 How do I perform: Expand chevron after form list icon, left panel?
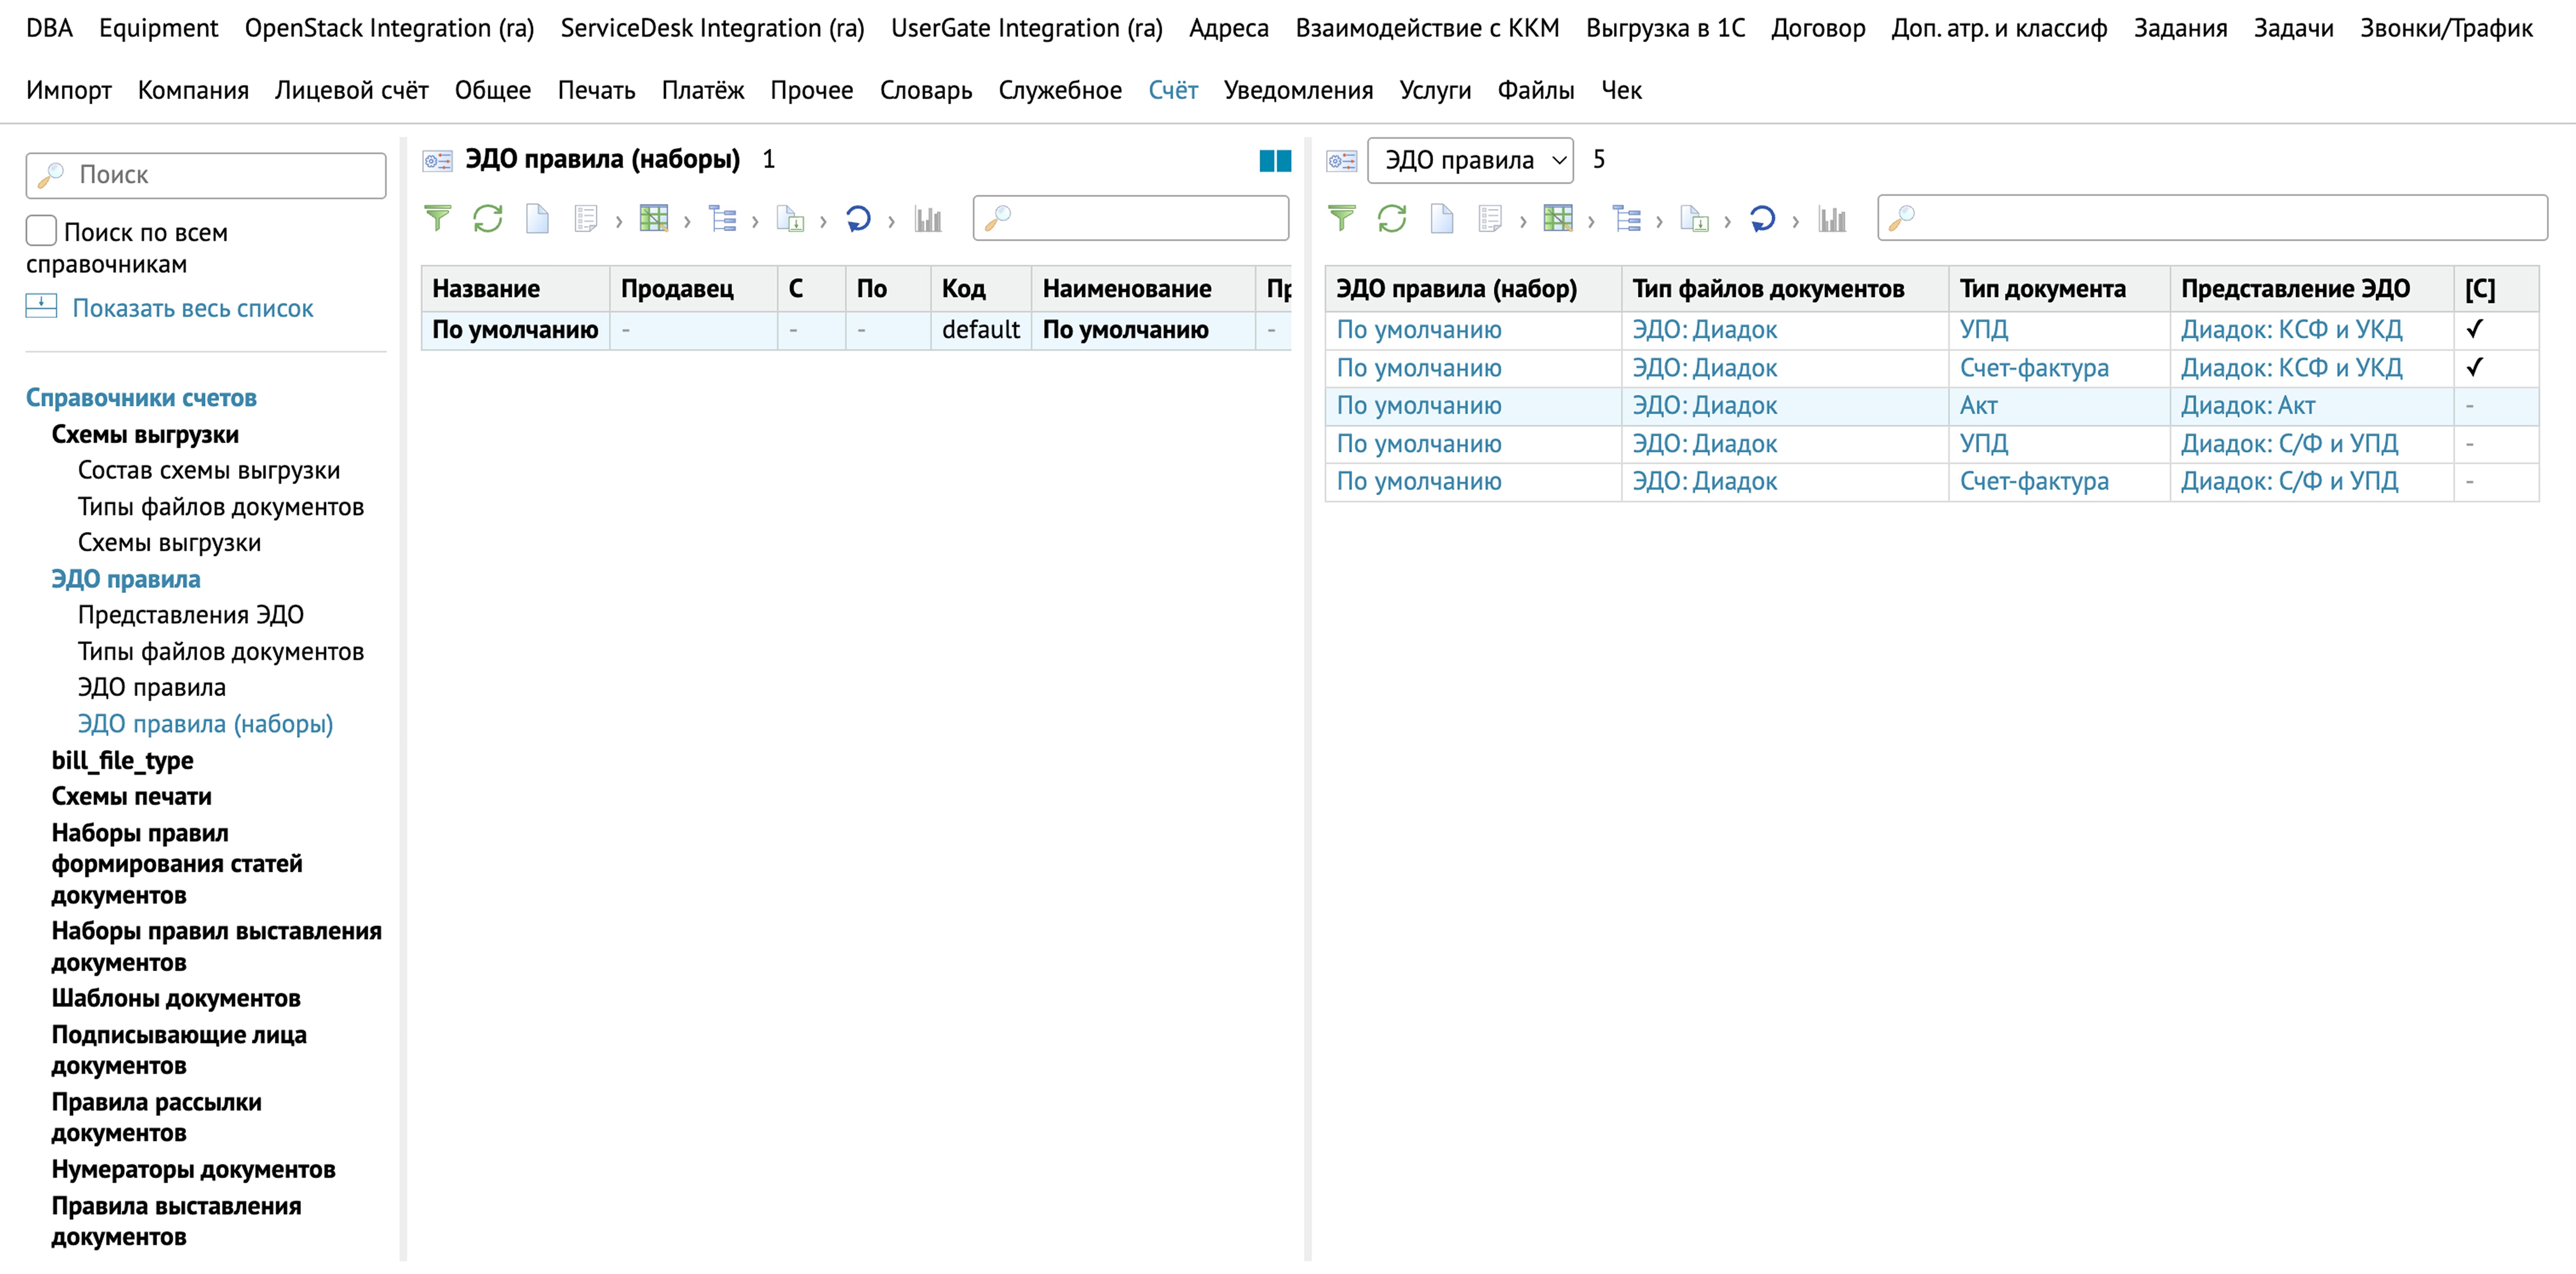(x=619, y=221)
